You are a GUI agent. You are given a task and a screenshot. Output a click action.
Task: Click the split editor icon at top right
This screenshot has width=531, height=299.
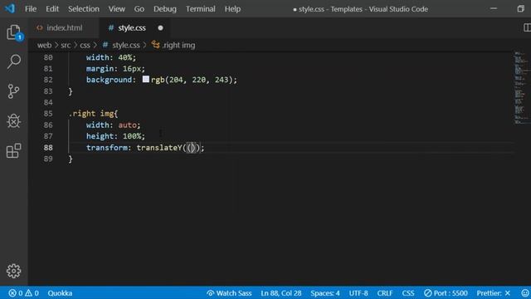(x=527, y=27)
